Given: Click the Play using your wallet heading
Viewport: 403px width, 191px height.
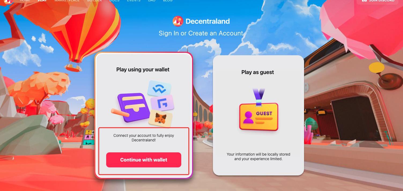Looking at the screenshot, I should point(143,69).
